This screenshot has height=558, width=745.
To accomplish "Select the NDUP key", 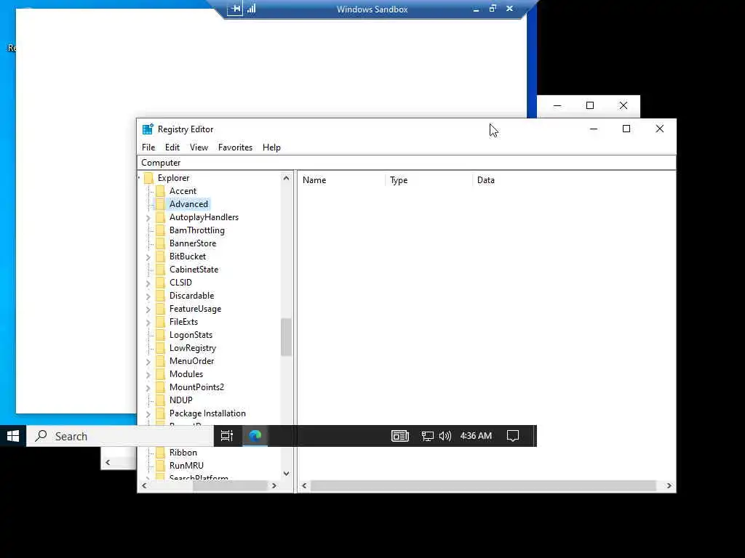I will (180, 400).
